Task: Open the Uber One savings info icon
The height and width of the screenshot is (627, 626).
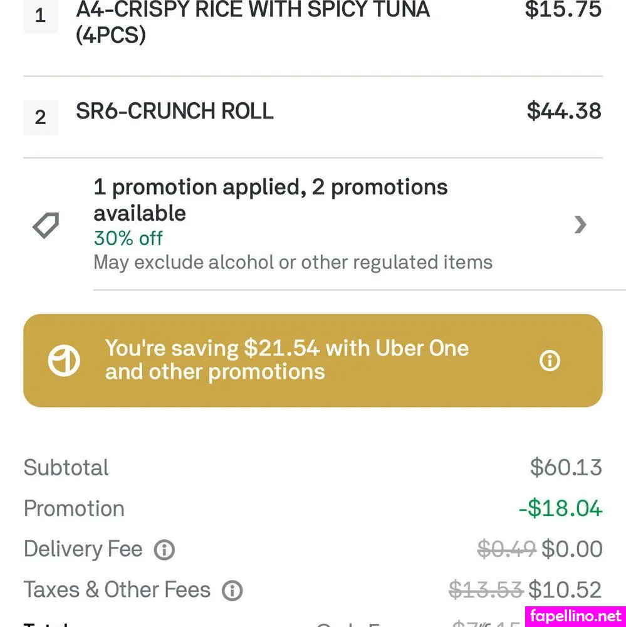Action: (550, 361)
